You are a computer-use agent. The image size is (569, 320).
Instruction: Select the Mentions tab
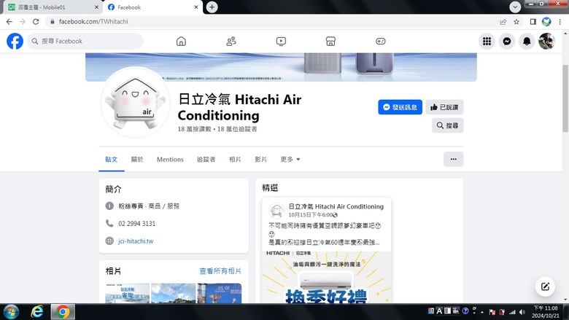170,160
